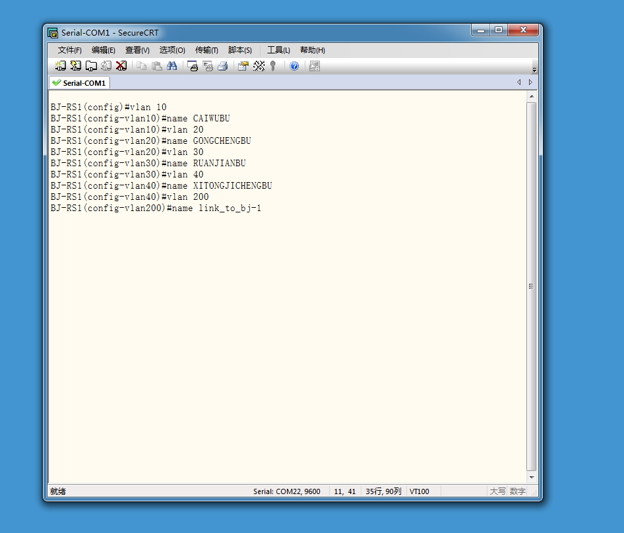This screenshot has height=533, width=624.
Task: Click the vertical scrollbar thumb
Action: coord(532,286)
